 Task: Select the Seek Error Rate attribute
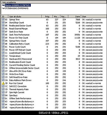(16, 32)
